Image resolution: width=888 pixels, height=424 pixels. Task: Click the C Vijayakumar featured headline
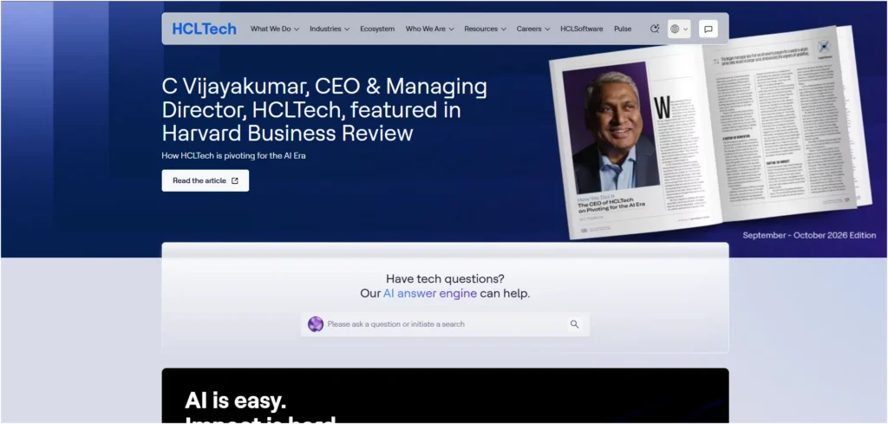(x=324, y=110)
